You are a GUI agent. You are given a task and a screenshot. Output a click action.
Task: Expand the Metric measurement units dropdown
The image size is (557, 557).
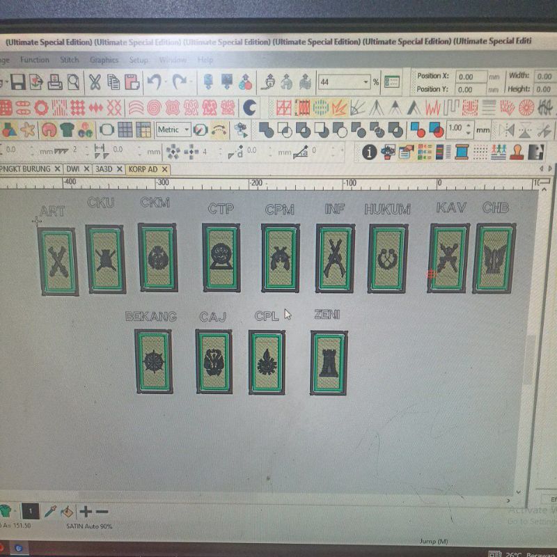click(187, 130)
